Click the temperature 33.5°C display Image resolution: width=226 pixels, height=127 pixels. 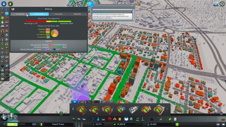[x=99, y=124]
